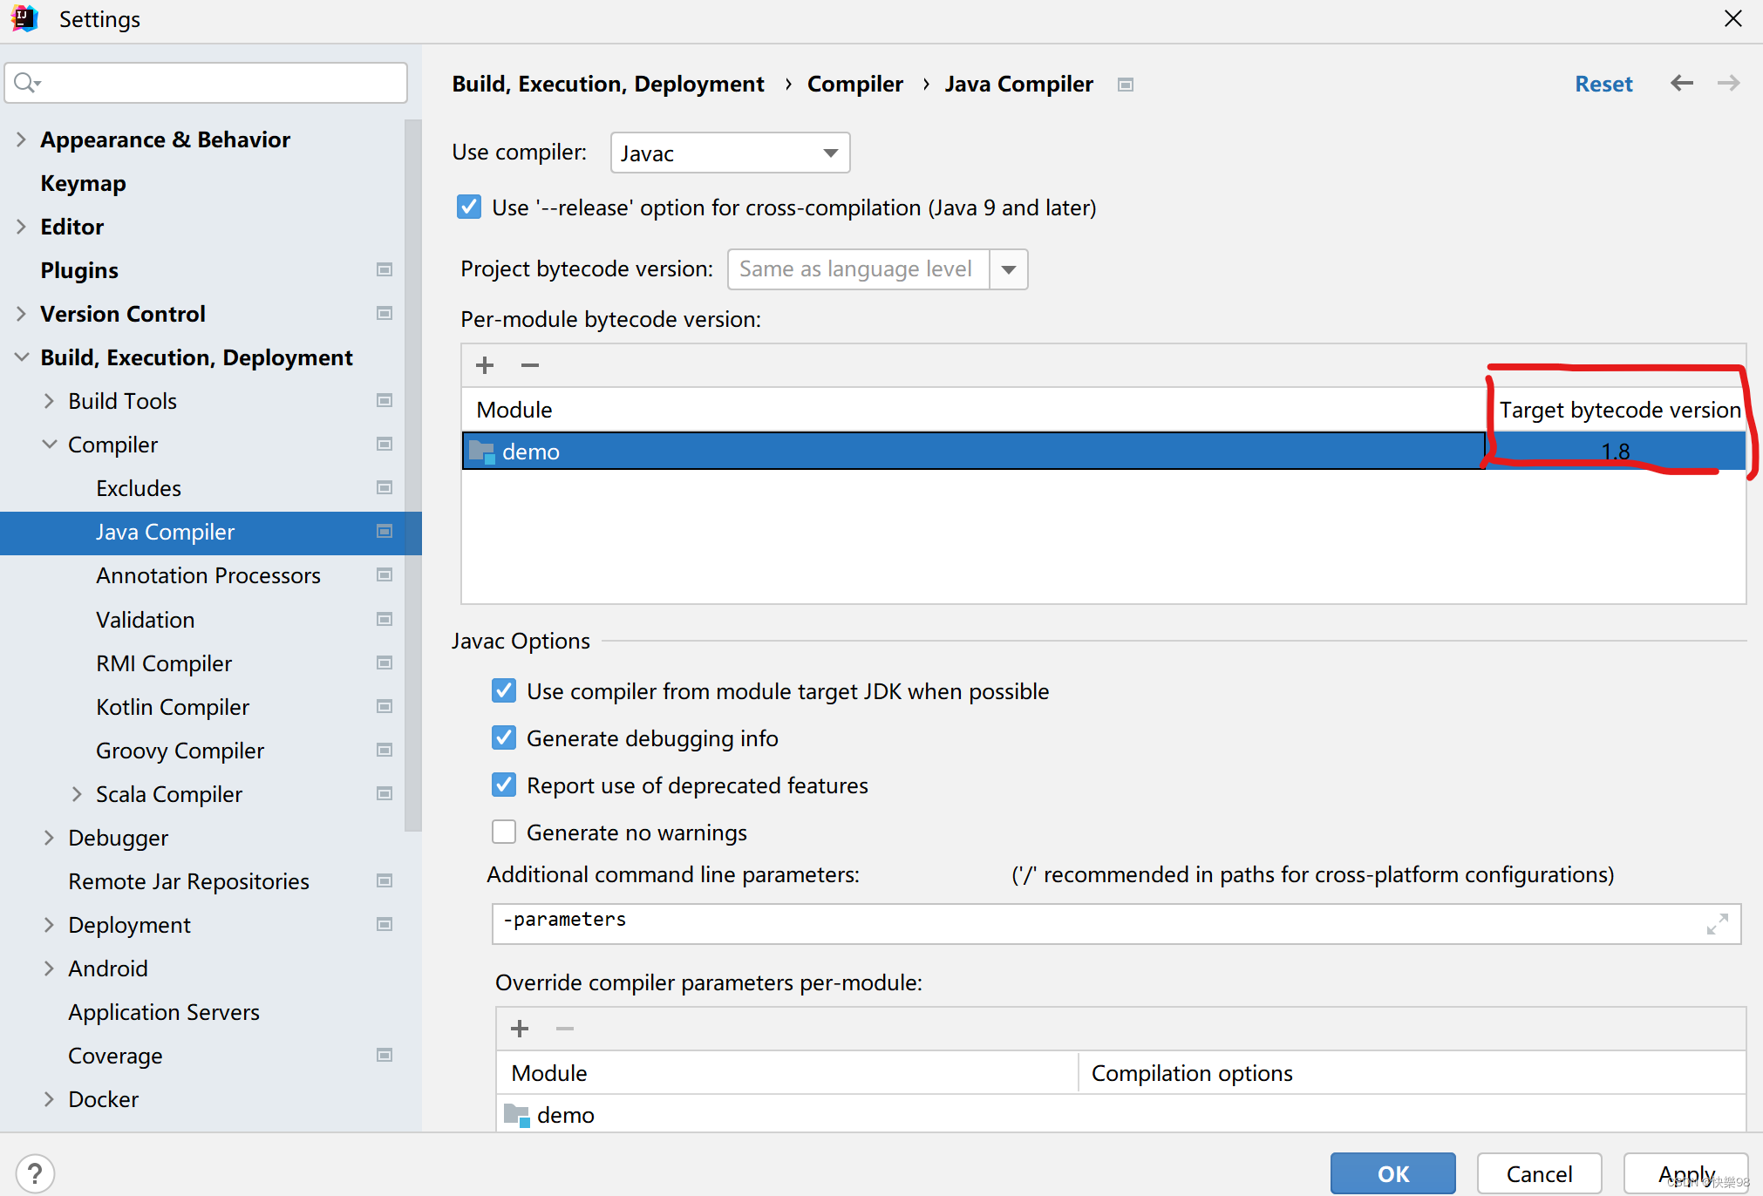
Task: Click the Reset link
Action: click(x=1603, y=84)
